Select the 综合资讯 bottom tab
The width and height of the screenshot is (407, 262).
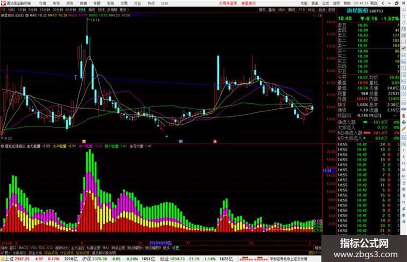(x=51, y=253)
